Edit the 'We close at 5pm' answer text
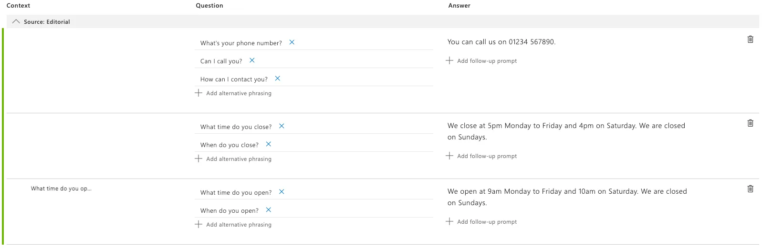This screenshot has width=762, height=248. [x=566, y=131]
